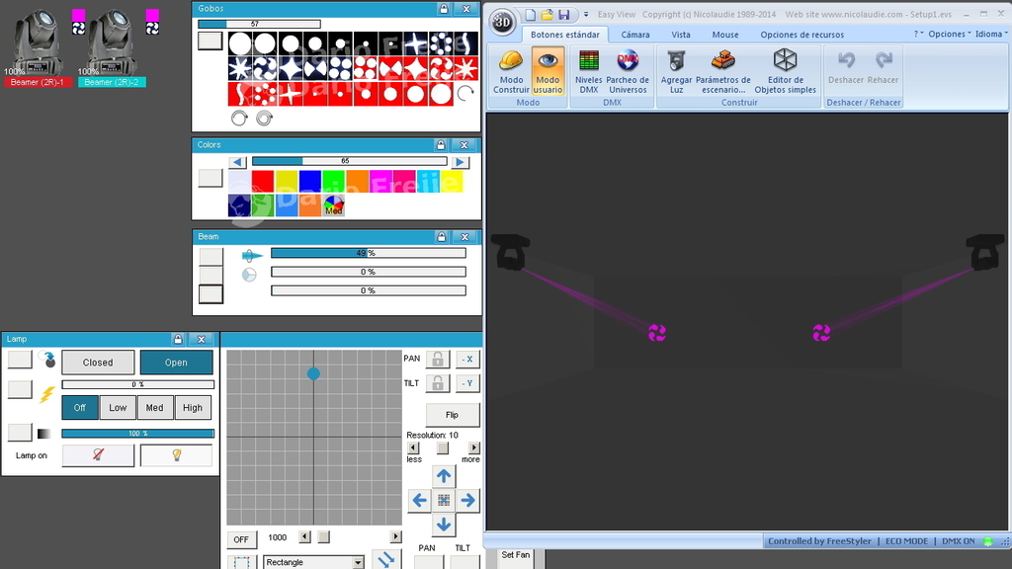Open the Vista ribbon tab
This screenshot has width=1012, height=569.
[x=680, y=35]
